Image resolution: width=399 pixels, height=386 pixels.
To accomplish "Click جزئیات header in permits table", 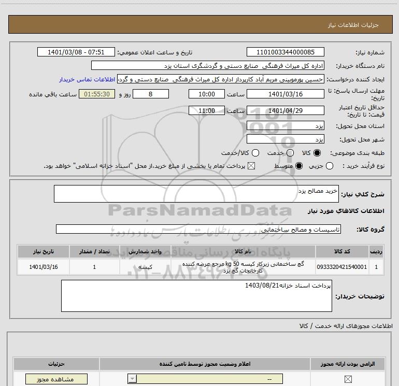I will tap(56, 364).
